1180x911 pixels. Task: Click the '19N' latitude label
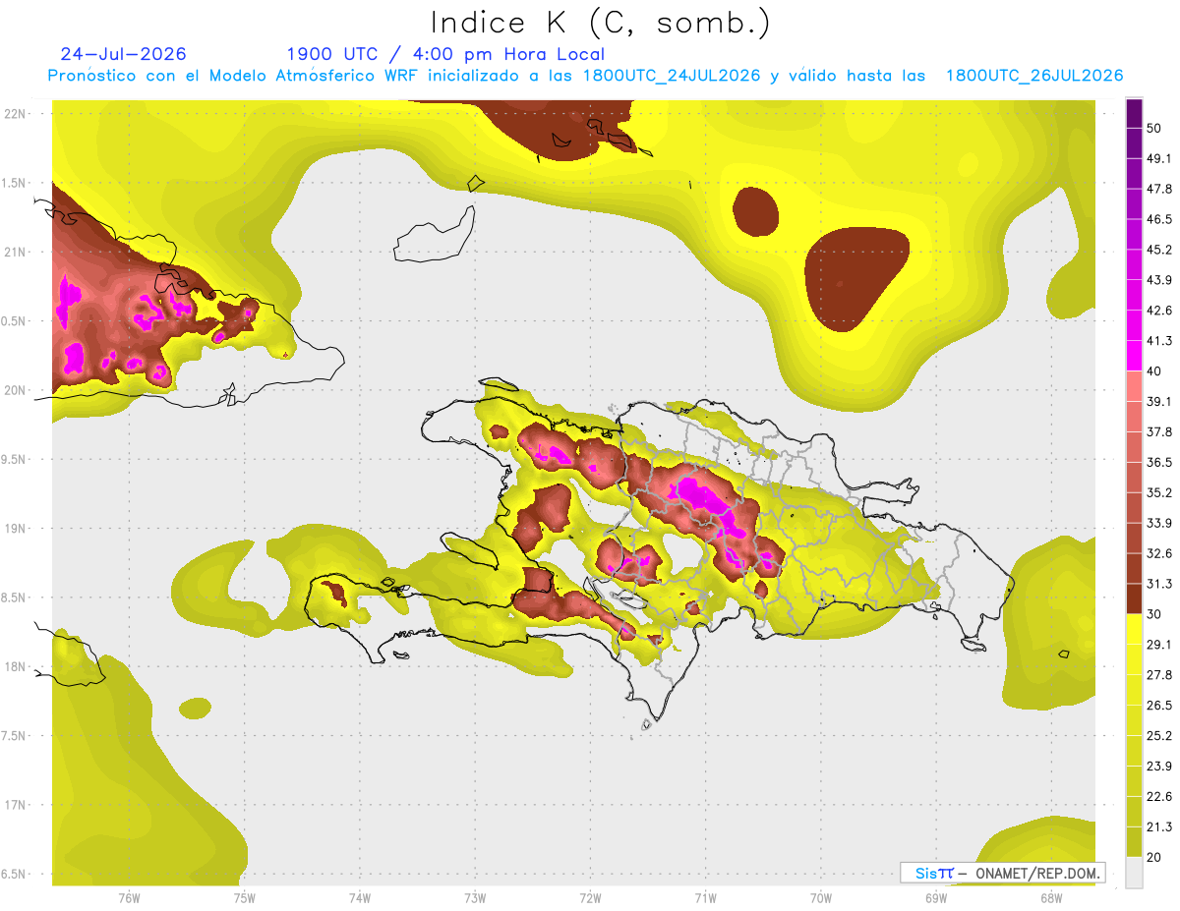[x=15, y=528]
